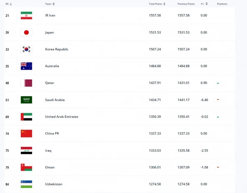
Task: Click the United Arab Emirates flag
Action: tap(26, 117)
